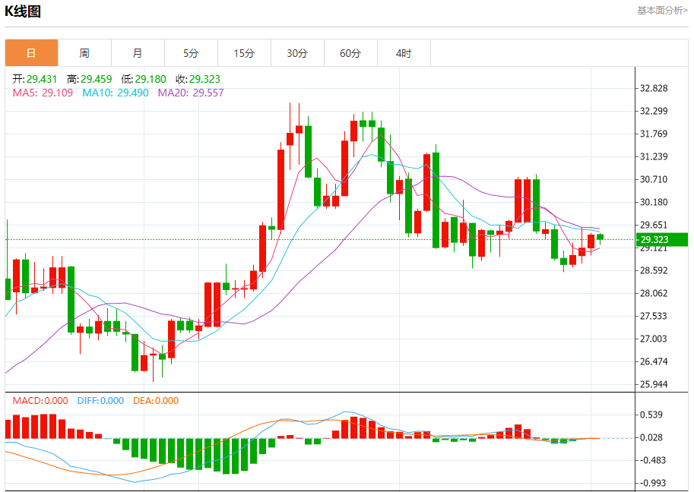The image size is (694, 492).
Task: Open the 30分 interval tab
Action: coord(297,53)
